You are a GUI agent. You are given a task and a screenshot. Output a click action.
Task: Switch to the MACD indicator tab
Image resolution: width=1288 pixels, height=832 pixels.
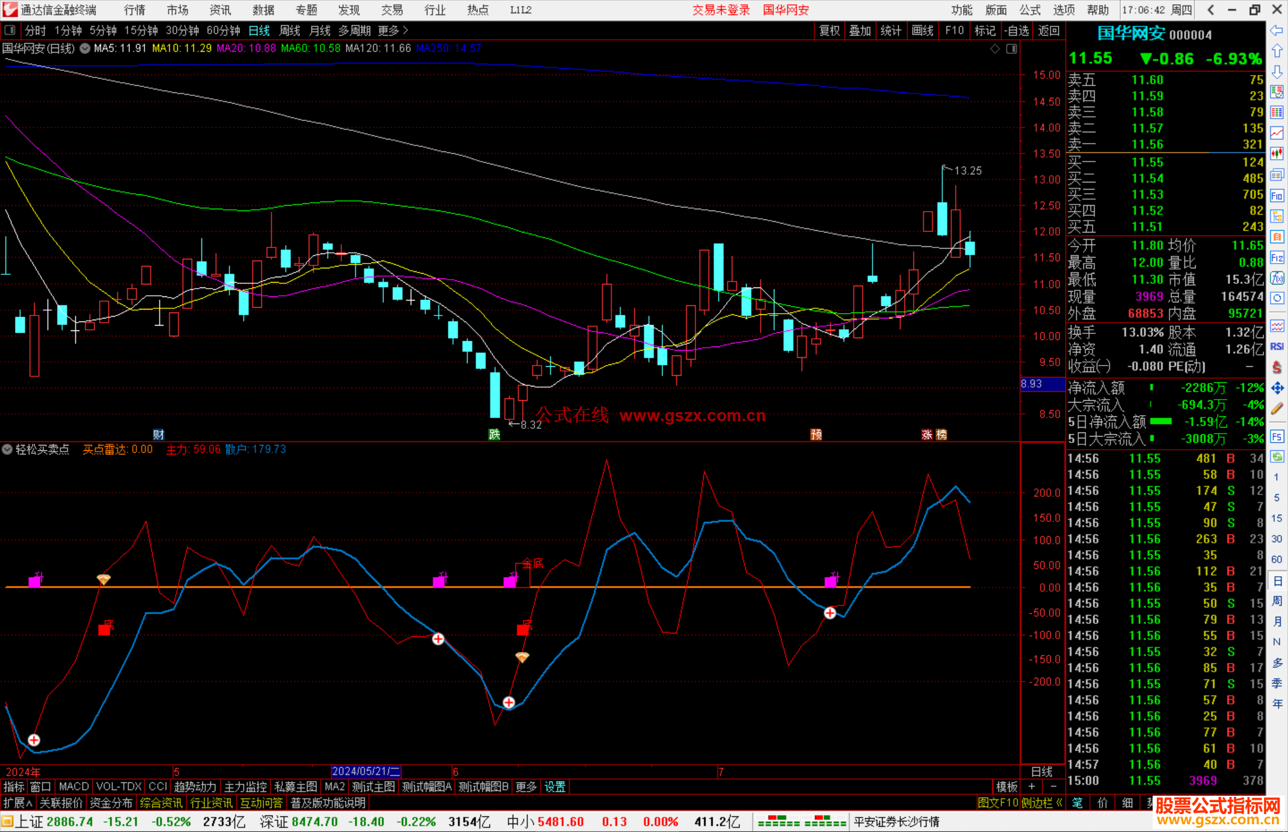point(73,787)
